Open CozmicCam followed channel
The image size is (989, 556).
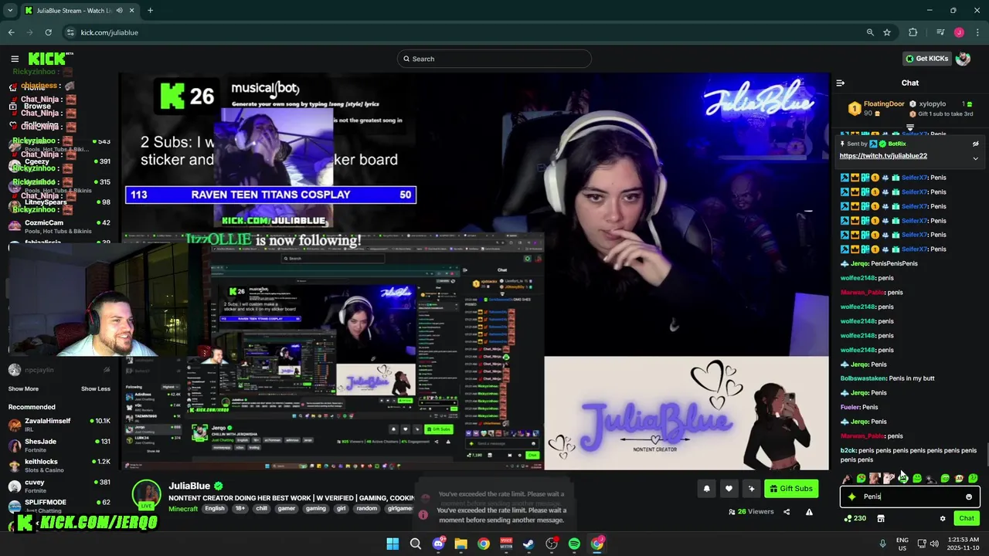(x=58, y=226)
